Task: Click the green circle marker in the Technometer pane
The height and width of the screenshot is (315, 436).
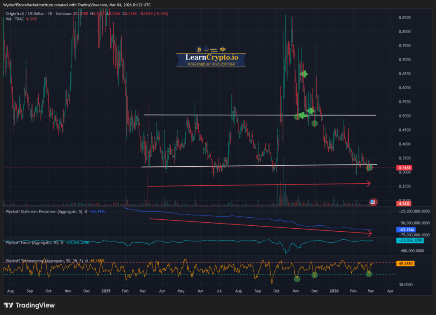Action: 297,279
